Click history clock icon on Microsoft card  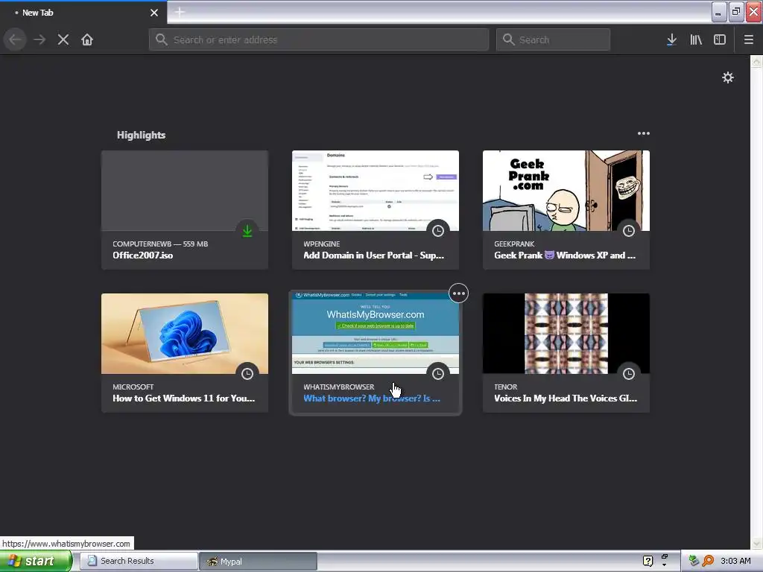click(247, 374)
